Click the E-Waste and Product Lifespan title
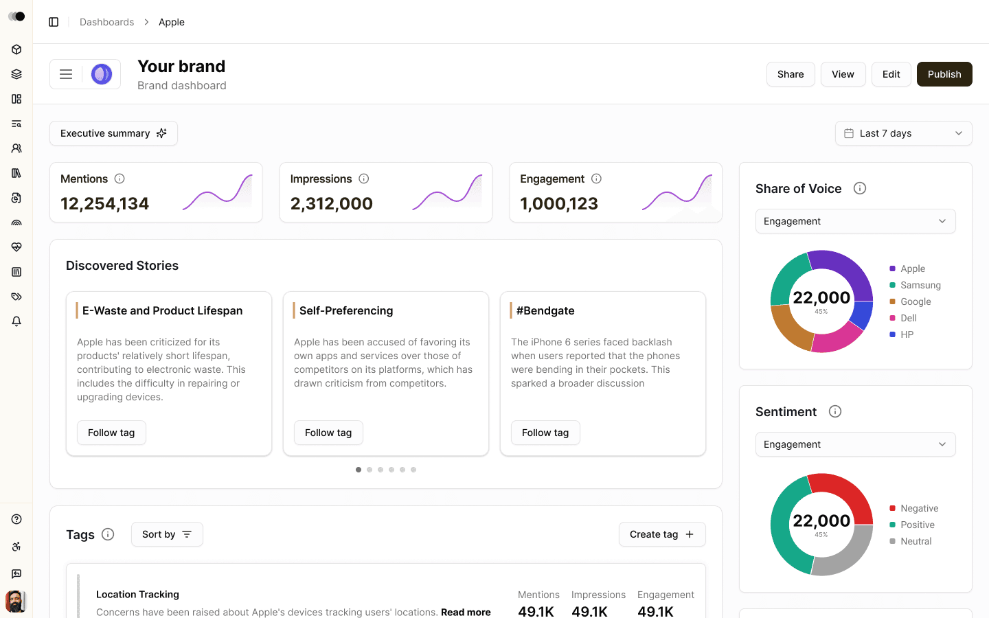The width and height of the screenshot is (989, 618). click(162, 310)
